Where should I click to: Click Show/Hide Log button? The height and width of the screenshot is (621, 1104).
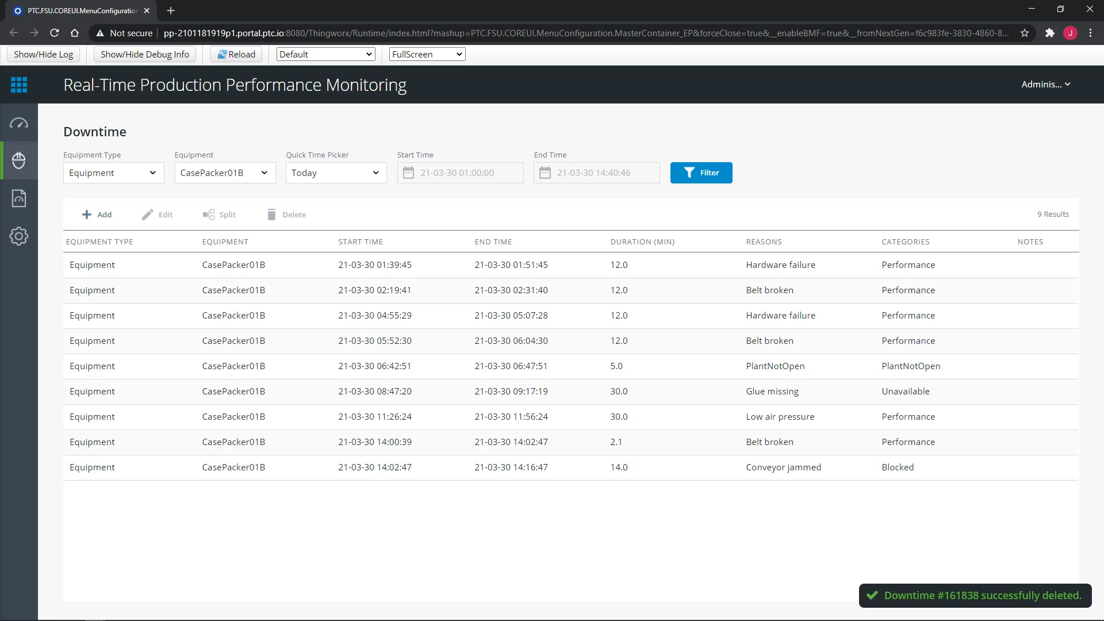[x=44, y=54]
